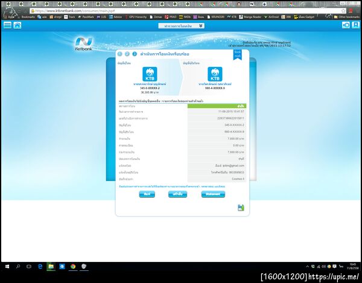Click step 1 circle indicator
The height and width of the screenshot is (283, 362).
point(119,54)
